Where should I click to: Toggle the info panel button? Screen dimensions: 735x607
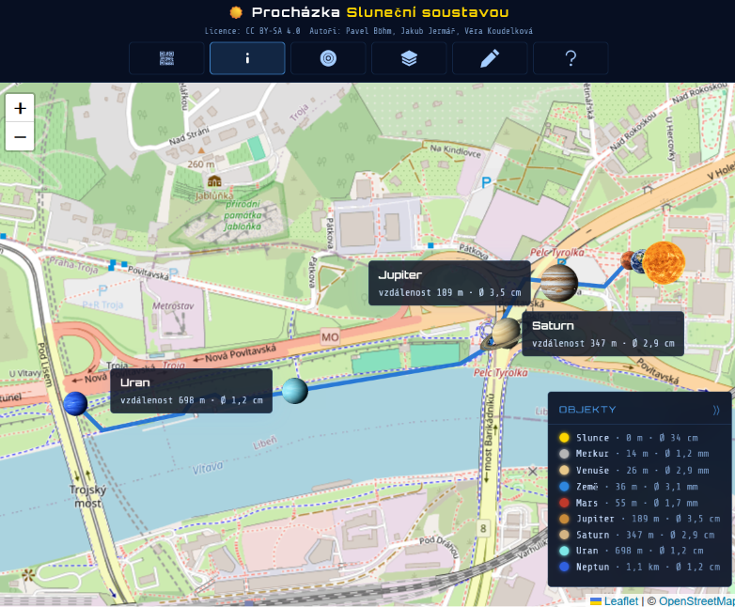247,58
